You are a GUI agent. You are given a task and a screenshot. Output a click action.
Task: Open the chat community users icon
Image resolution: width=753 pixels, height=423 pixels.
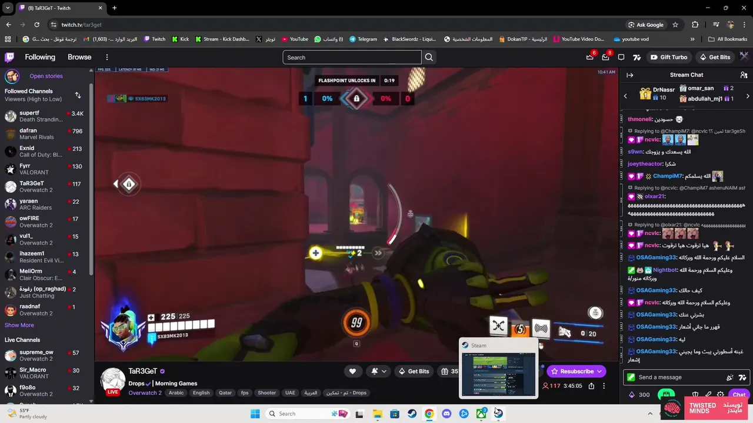coord(744,75)
